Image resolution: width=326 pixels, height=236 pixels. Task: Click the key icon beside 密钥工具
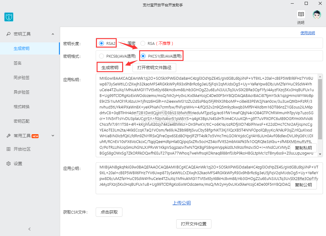click(9, 34)
